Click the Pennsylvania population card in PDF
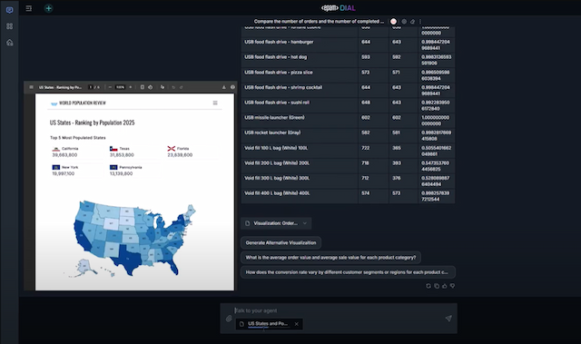581x344 pixels. (134, 171)
